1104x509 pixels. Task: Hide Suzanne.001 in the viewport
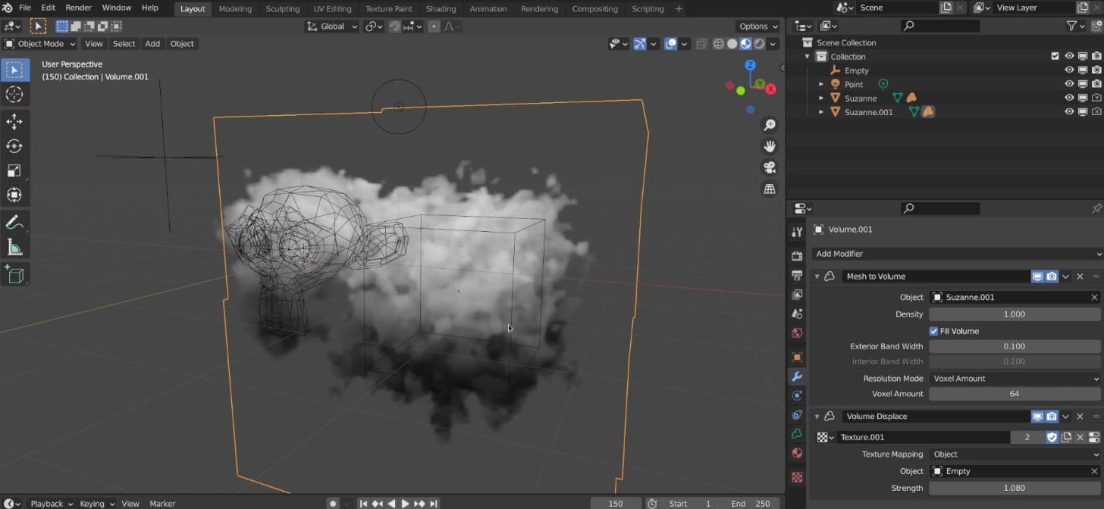pos(1069,112)
